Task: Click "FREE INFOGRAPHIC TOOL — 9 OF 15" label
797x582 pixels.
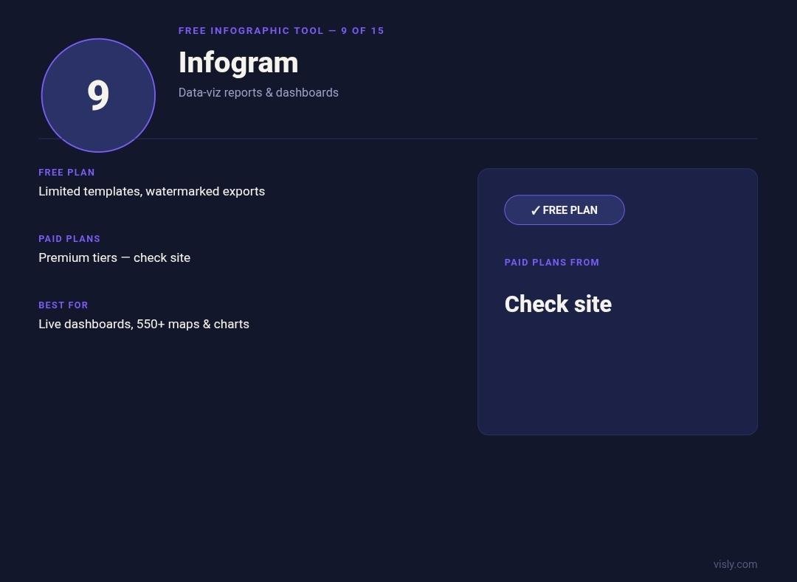Action: [x=281, y=30]
